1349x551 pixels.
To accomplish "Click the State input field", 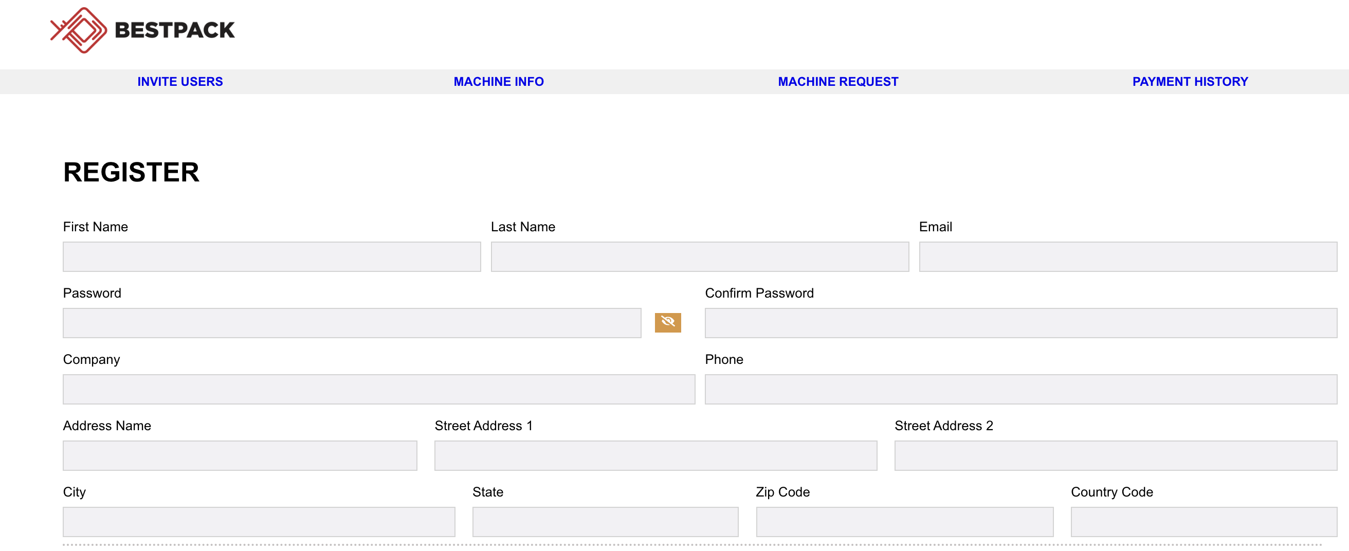I will tap(606, 522).
